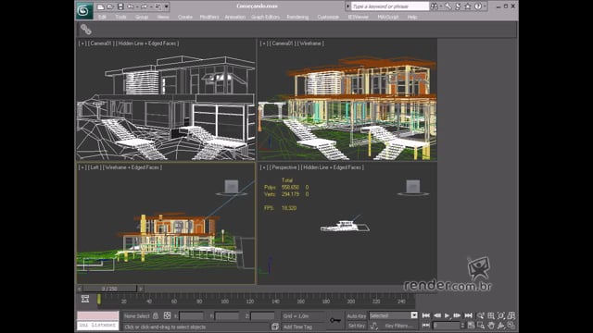The height and width of the screenshot is (333, 593).
Task: Select the Pan hand tool
Action: click(x=491, y=325)
